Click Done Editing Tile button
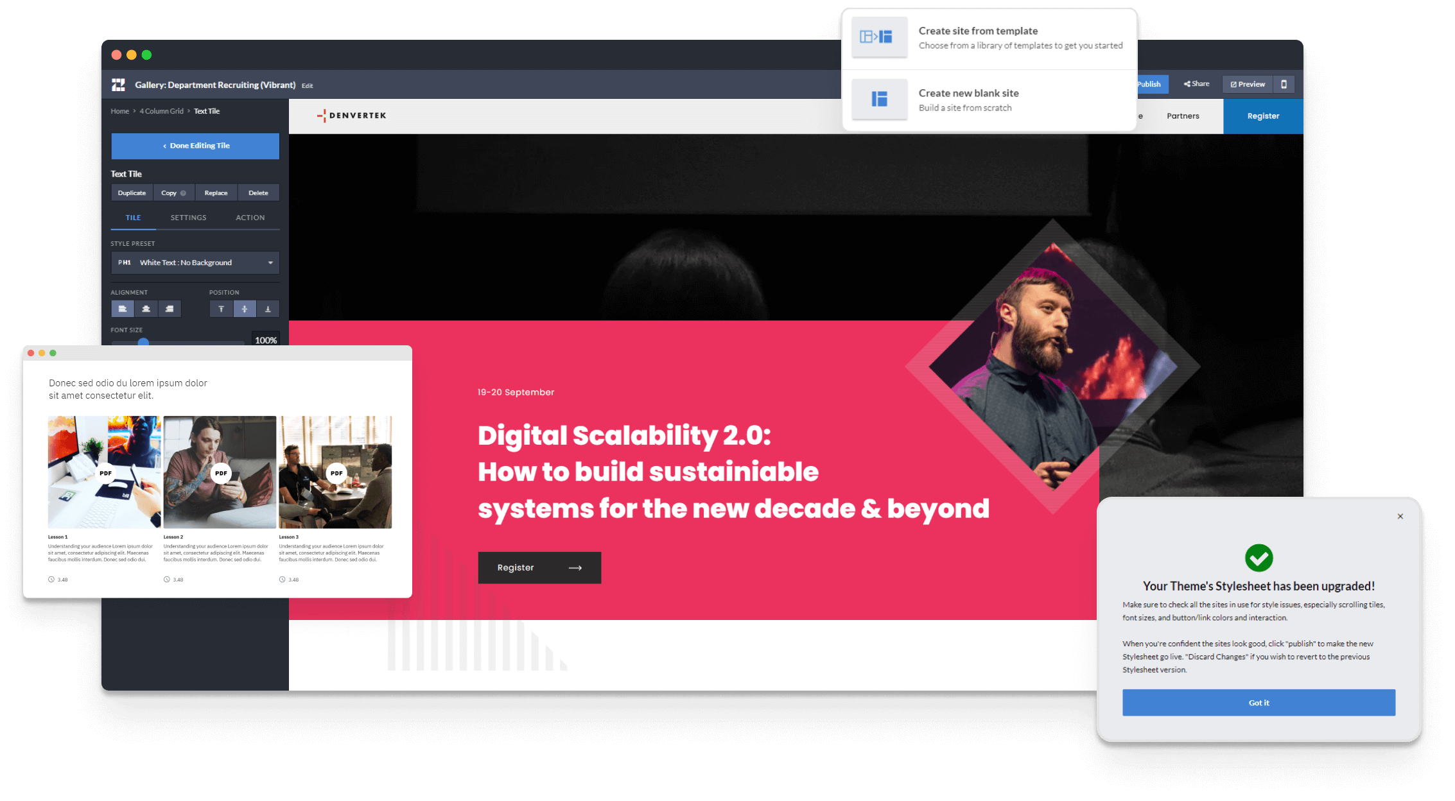 (x=195, y=146)
